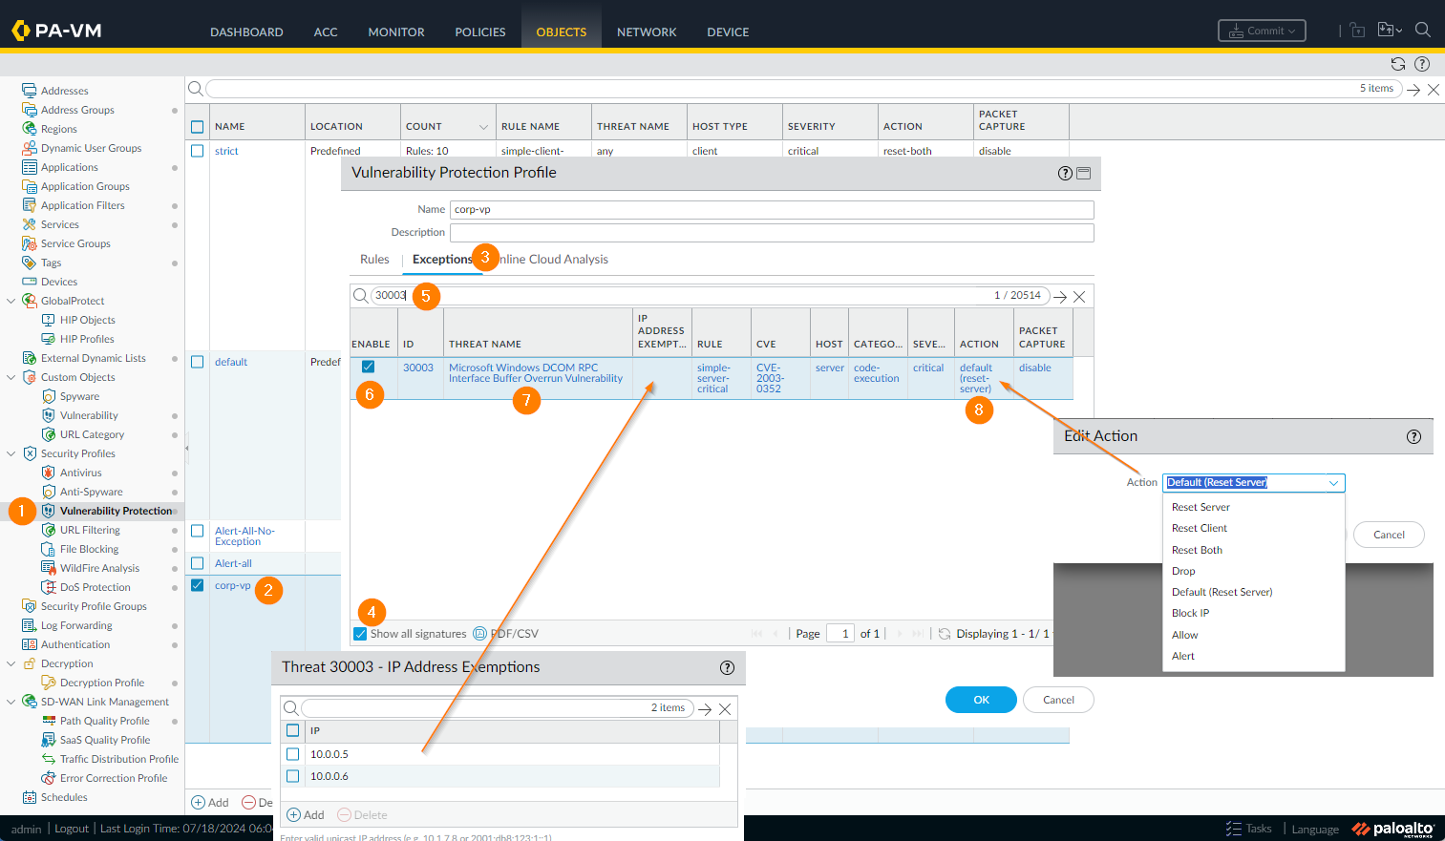Click the Tasks icon in status bar
Screen dimensions: 1445x841
coord(1234,829)
